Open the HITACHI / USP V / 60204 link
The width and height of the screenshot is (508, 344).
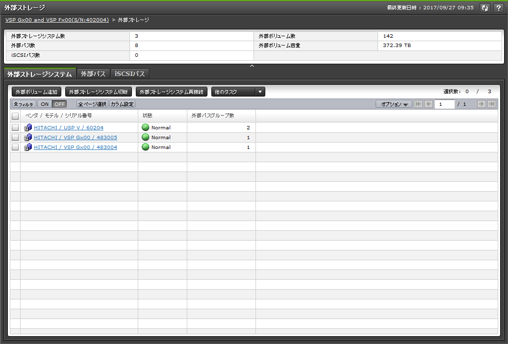click(69, 127)
